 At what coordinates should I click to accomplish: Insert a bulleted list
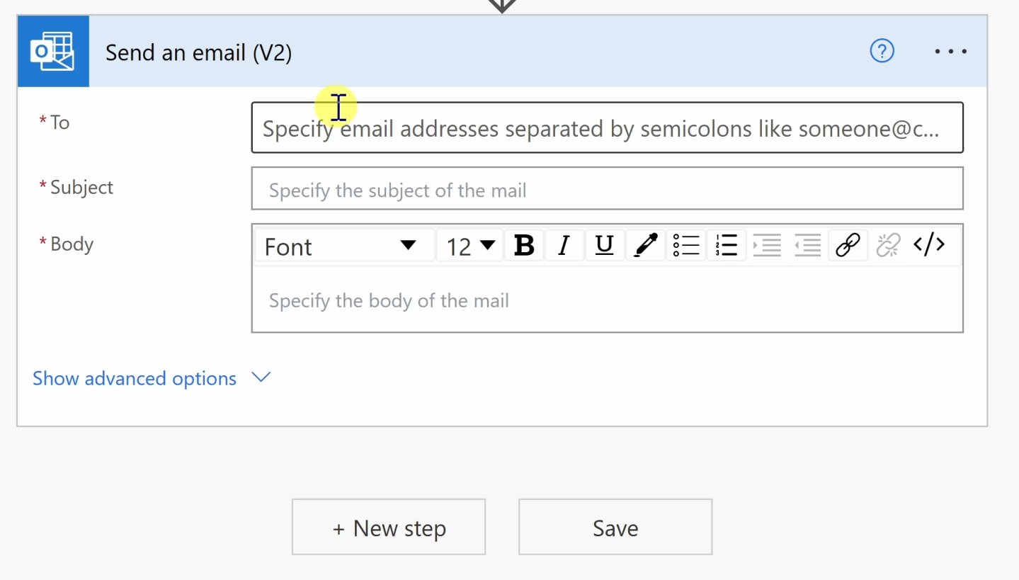tap(686, 246)
